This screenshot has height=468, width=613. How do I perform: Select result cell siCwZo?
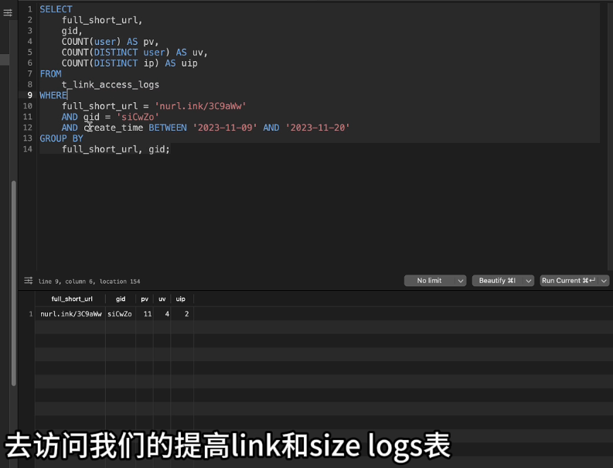coord(120,314)
